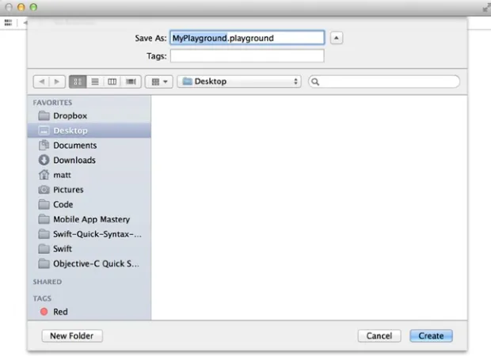Screen dimensions: 491x356
Task: Select Pictures in the sidebar
Action: click(89, 190)
